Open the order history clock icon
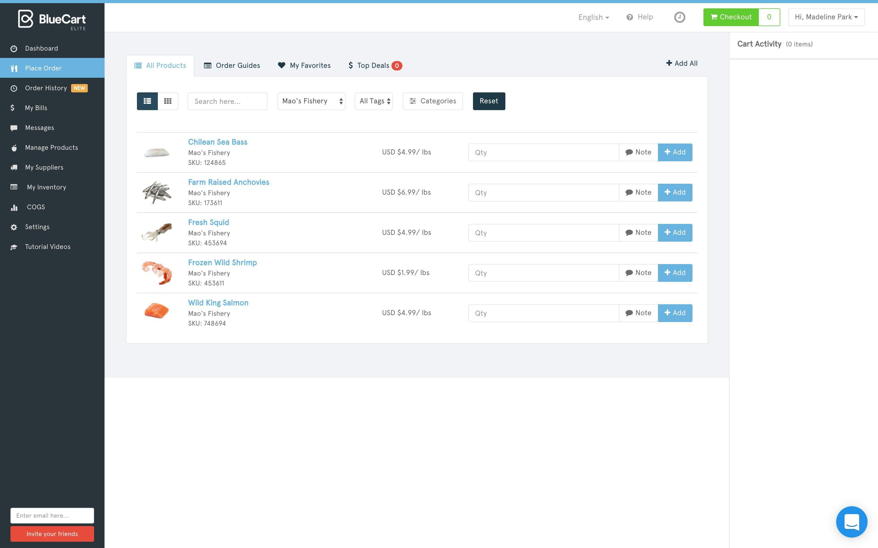The image size is (878, 548). click(x=679, y=17)
